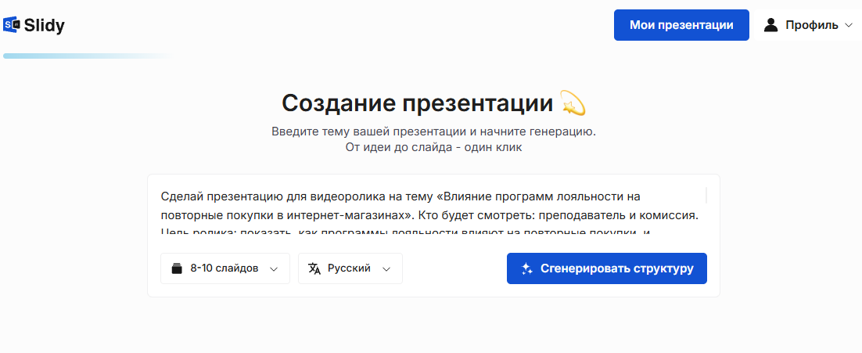This screenshot has width=862, height=353.
Task: Click the Создание презентации heading
Action: pyautogui.click(x=433, y=103)
